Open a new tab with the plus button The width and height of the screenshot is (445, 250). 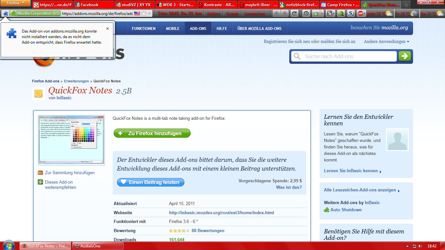pos(406,5)
